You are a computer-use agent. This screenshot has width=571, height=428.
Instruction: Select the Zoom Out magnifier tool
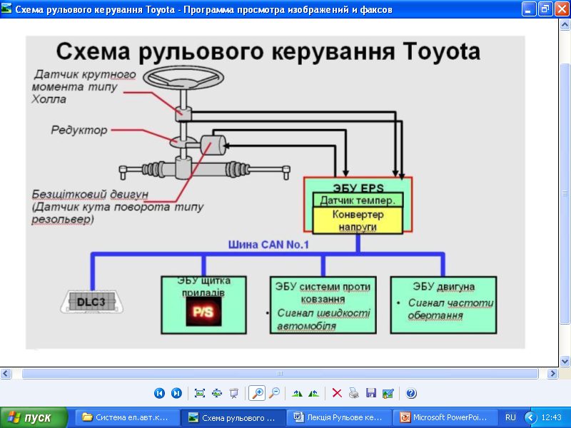274,393
